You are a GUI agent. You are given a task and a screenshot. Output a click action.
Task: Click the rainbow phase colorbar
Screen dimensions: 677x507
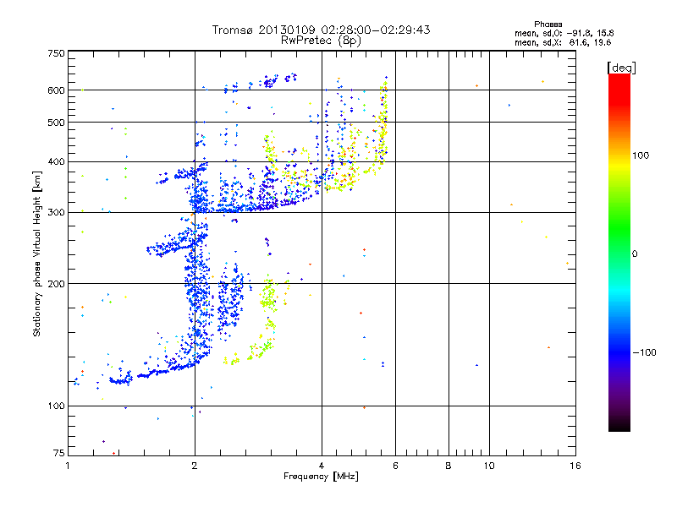tap(619, 253)
